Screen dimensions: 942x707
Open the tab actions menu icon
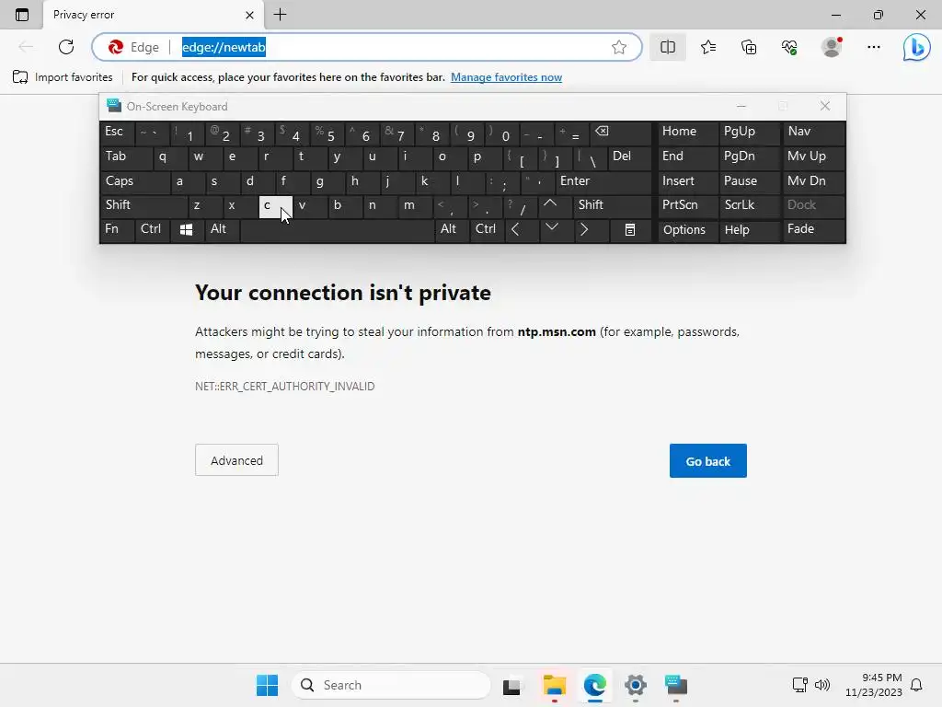22,15
